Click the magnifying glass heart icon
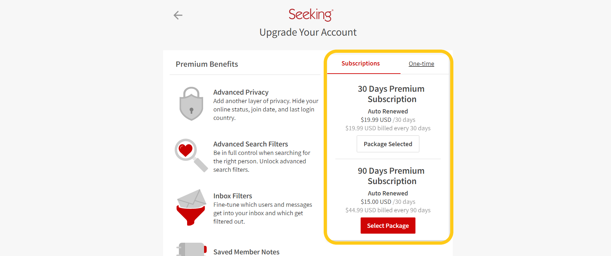The image size is (611, 256). (191, 155)
